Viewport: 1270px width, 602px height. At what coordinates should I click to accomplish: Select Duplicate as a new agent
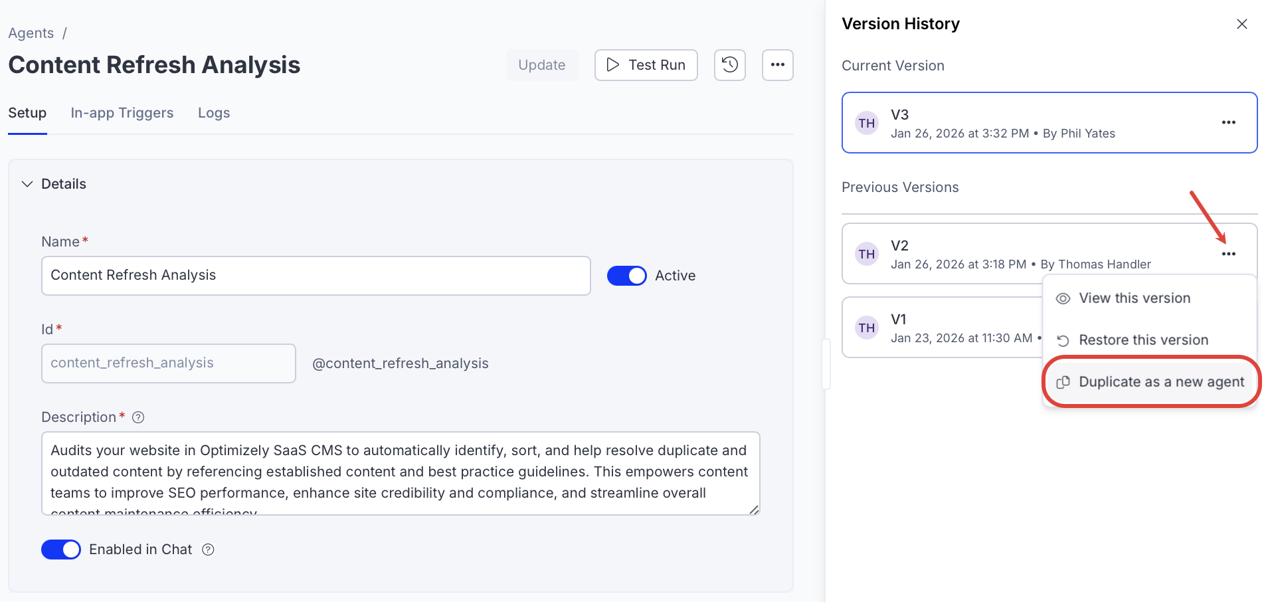pyautogui.click(x=1160, y=382)
